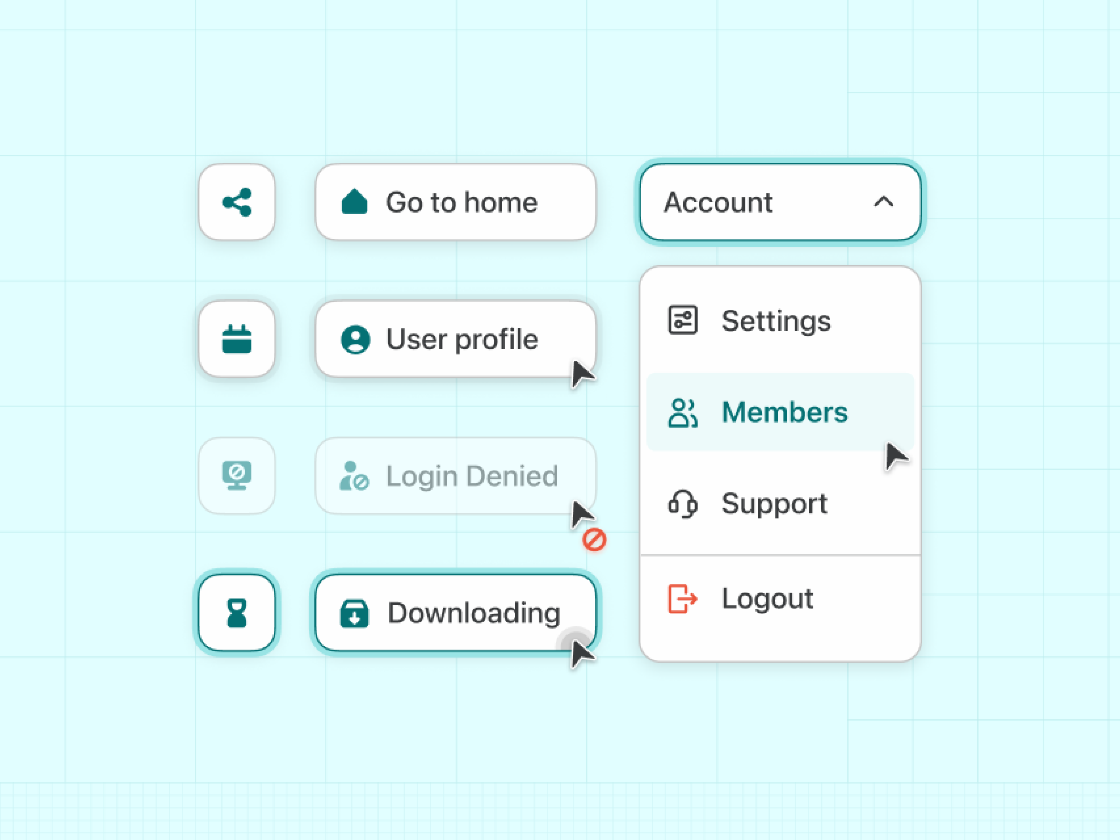Click the disabled blocked-monitor icon button
The height and width of the screenshot is (840, 1120).
click(237, 476)
